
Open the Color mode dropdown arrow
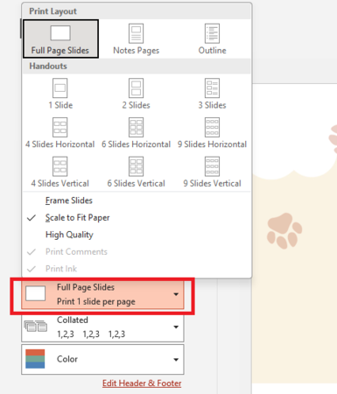pos(176,360)
